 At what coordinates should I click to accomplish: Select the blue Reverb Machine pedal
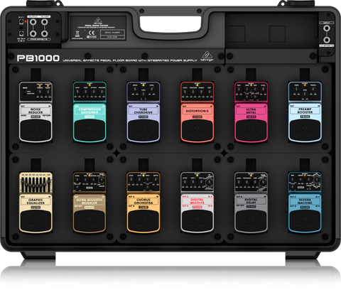coord(305,203)
